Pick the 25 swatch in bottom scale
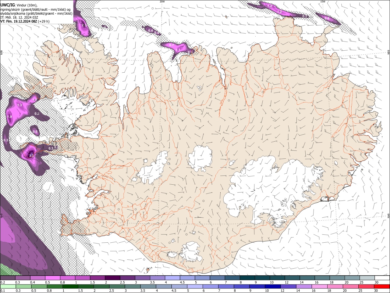This screenshot has width=390, height=293. (x=367, y=287)
